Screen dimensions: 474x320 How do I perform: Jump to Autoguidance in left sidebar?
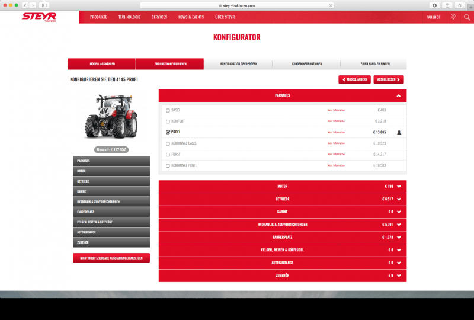point(111,232)
